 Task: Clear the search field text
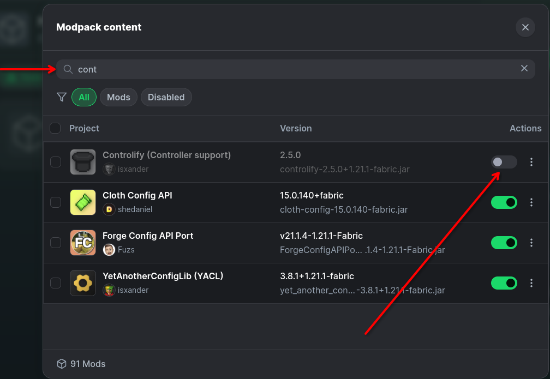(x=524, y=68)
